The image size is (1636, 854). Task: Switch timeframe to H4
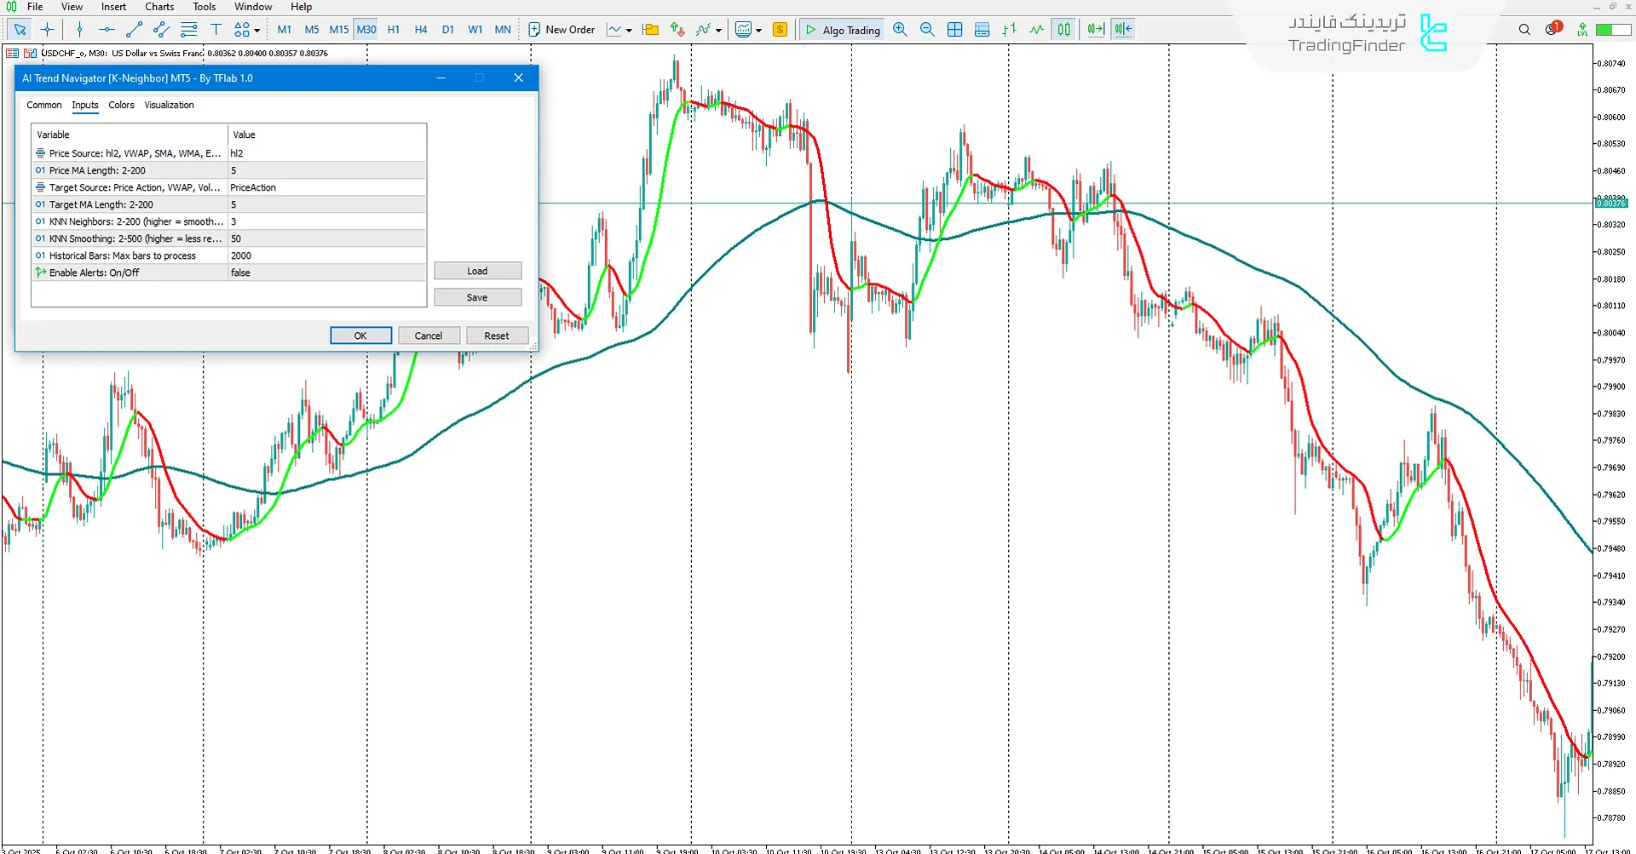click(421, 30)
